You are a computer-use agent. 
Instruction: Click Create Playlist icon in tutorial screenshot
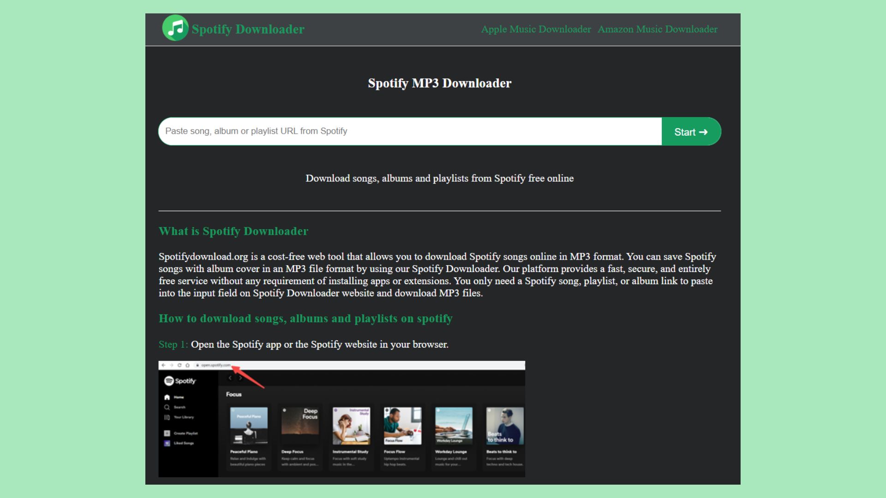[x=167, y=433]
